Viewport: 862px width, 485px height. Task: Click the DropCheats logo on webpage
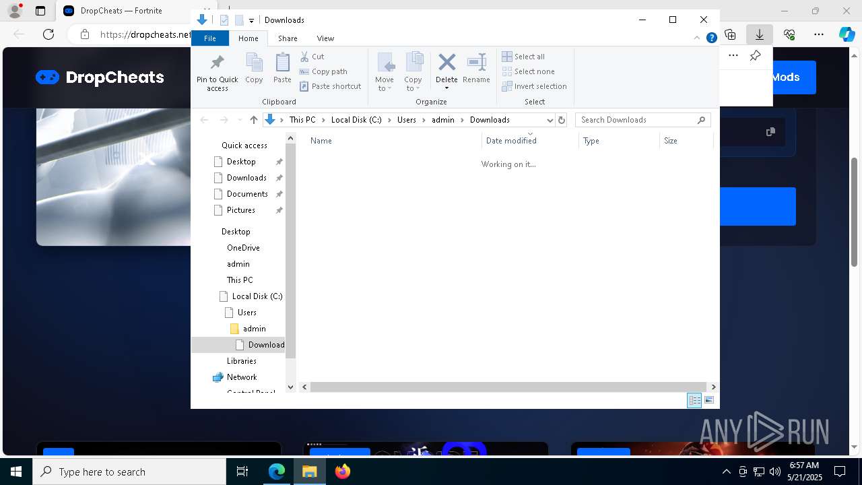point(100,77)
